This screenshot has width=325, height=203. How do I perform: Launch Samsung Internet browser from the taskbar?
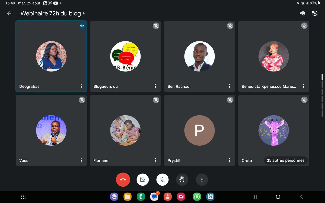(x=114, y=197)
